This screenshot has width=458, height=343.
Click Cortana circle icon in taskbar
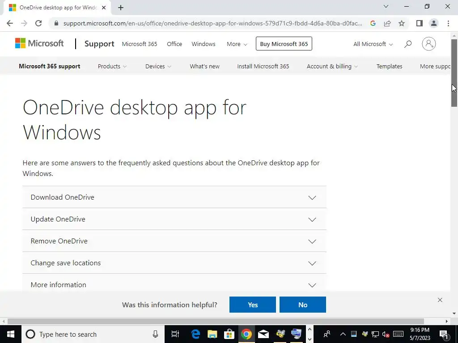30,334
